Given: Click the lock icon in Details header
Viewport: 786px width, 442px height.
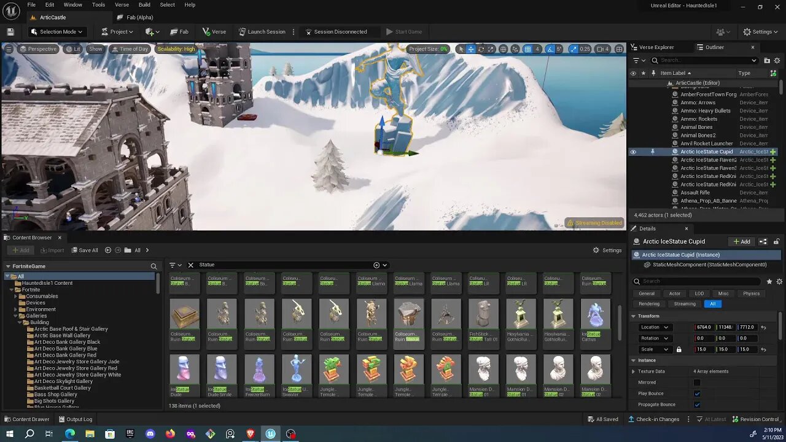Looking at the screenshot, I should (776, 242).
